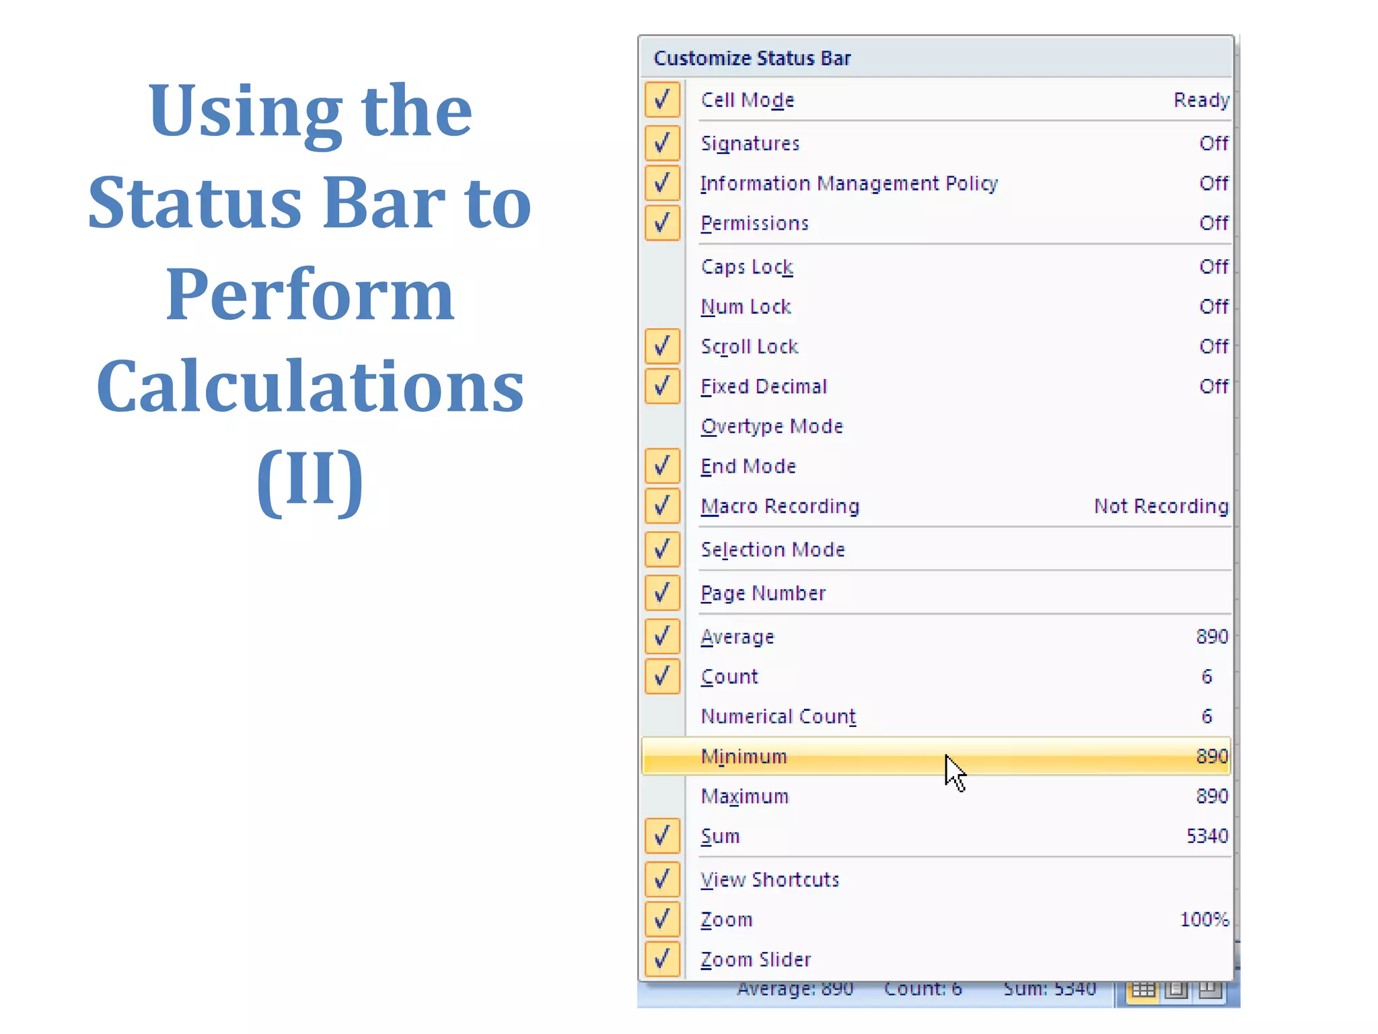Viewport: 1378px width, 1034px height.
Task: Toggle the Sum checkmark
Action: point(662,835)
